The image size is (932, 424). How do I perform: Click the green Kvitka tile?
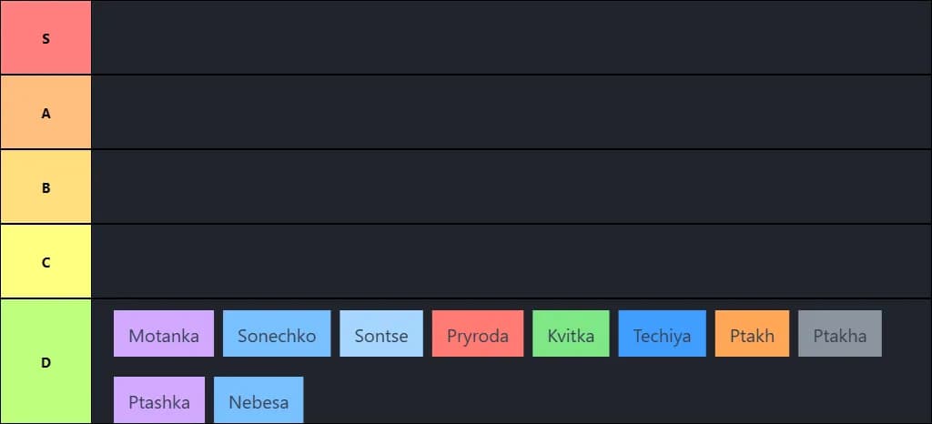(571, 334)
